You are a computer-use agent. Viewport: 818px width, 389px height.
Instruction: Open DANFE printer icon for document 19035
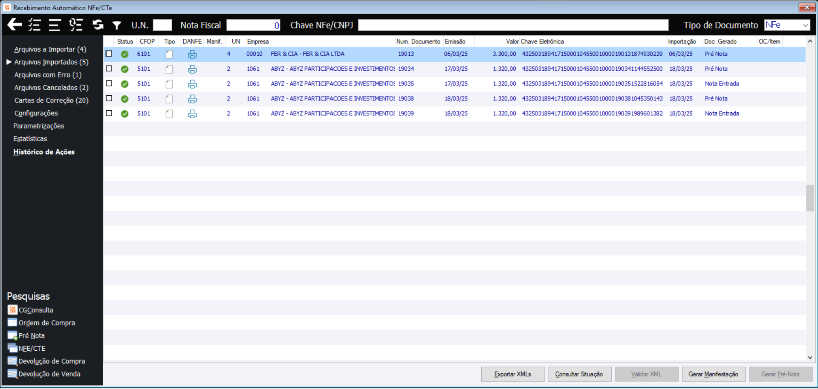(x=192, y=84)
